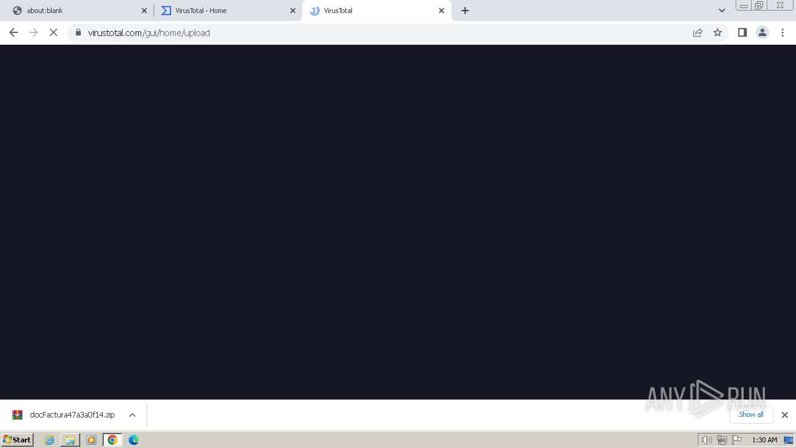Open the network tray icon
796x448 pixels.
(722, 440)
